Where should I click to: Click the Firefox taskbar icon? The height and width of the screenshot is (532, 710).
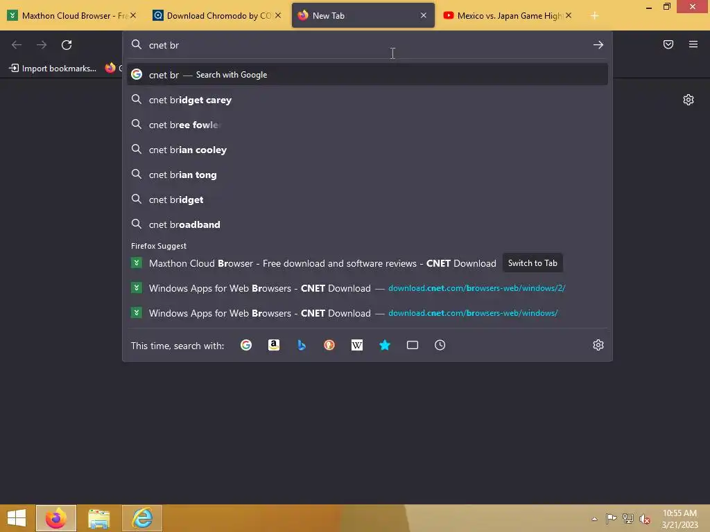[56, 518]
